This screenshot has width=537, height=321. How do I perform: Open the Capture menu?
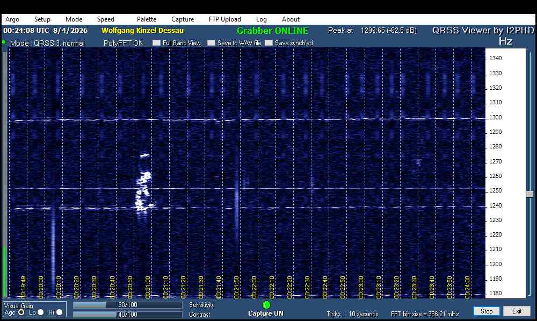(x=183, y=19)
